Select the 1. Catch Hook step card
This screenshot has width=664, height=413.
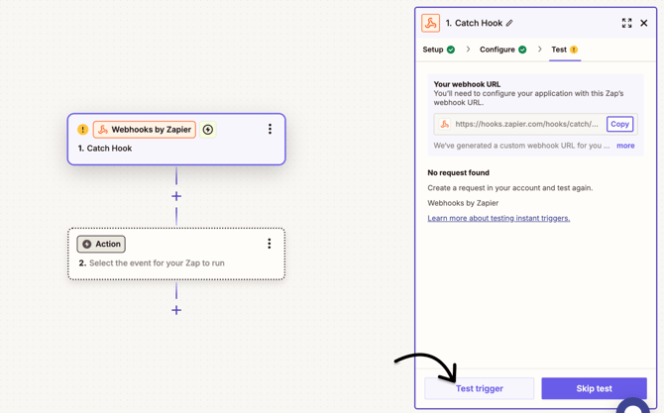click(176, 140)
